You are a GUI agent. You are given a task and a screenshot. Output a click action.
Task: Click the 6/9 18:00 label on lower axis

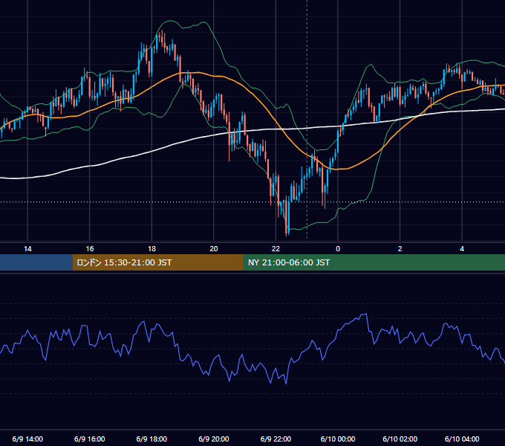coord(151,439)
